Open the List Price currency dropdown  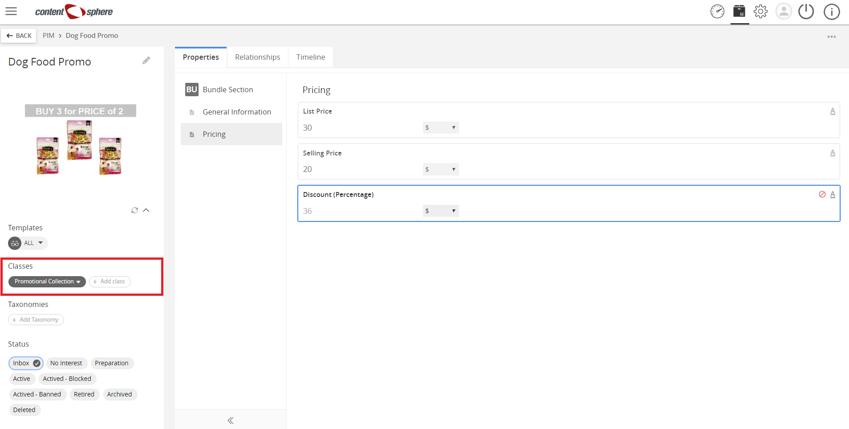click(x=441, y=127)
